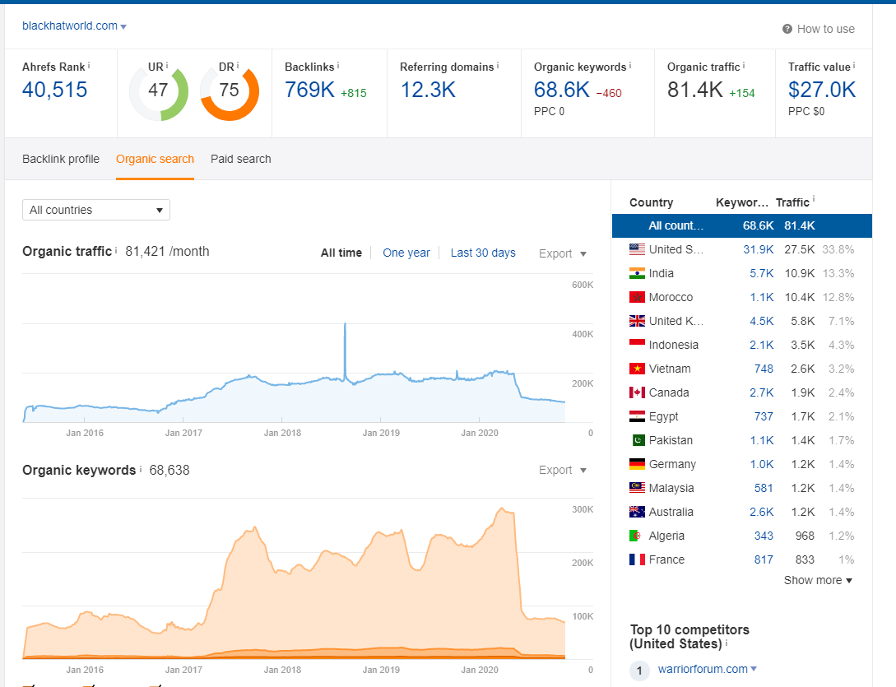The image size is (896, 687).
Task: Open Canada keywords count 2.7K
Action: point(762,392)
